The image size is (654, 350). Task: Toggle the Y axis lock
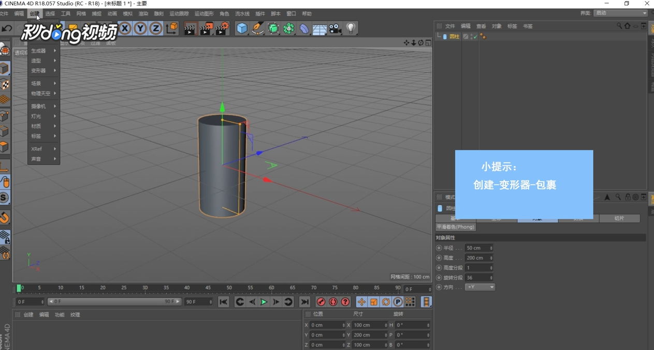pyautogui.click(x=140, y=28)
